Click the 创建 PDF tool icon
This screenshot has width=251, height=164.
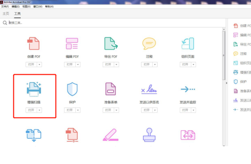pyautogui.click(x=33, y=44)
